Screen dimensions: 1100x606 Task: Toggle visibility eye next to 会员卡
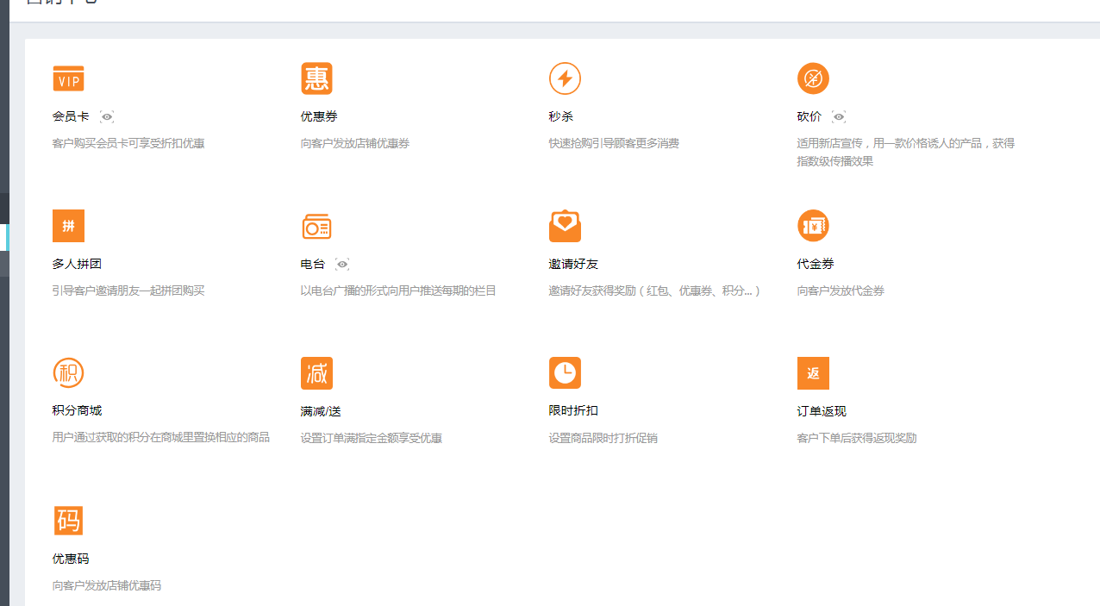coord(106,116)
